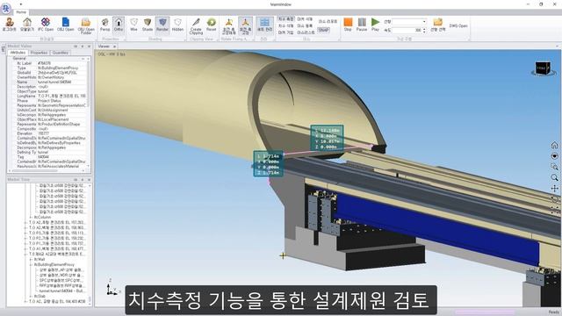The image size is (562, 316).
Task: Click the speed stepper arrows
Action: pyautogui.click(x=424, y=31)
